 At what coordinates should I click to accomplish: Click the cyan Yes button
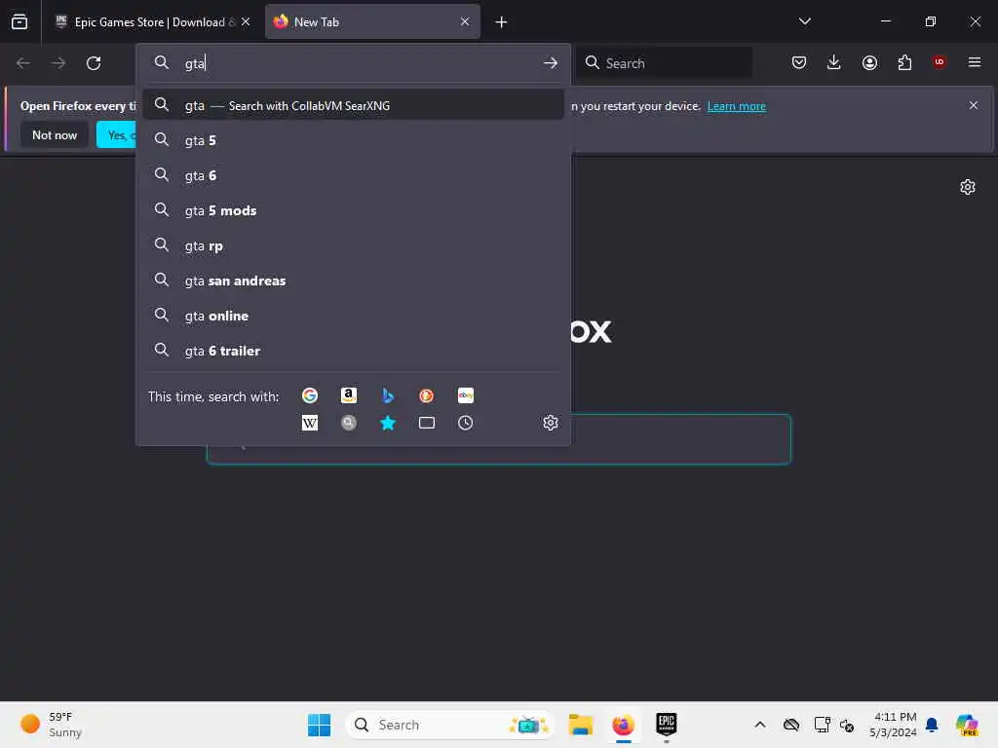tap(117, 134)
